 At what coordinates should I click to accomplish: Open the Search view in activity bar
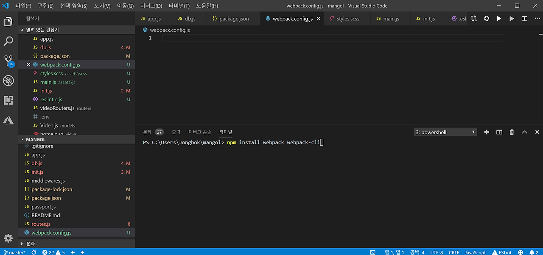8,41
